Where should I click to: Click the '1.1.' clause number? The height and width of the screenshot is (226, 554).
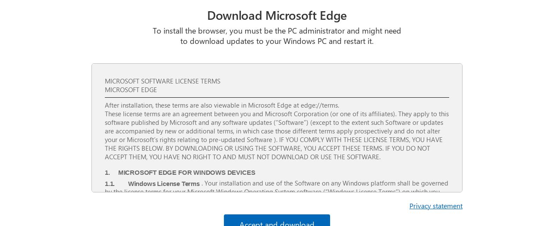pos(110,184)
